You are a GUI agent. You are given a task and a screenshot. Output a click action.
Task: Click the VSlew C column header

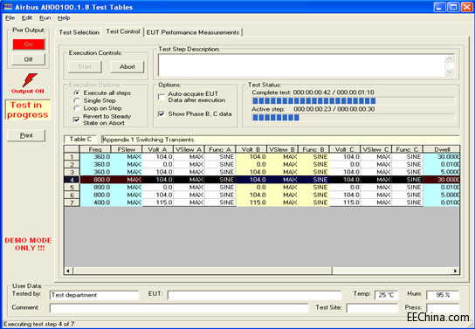pyautogui.click(x=376, y=149)
